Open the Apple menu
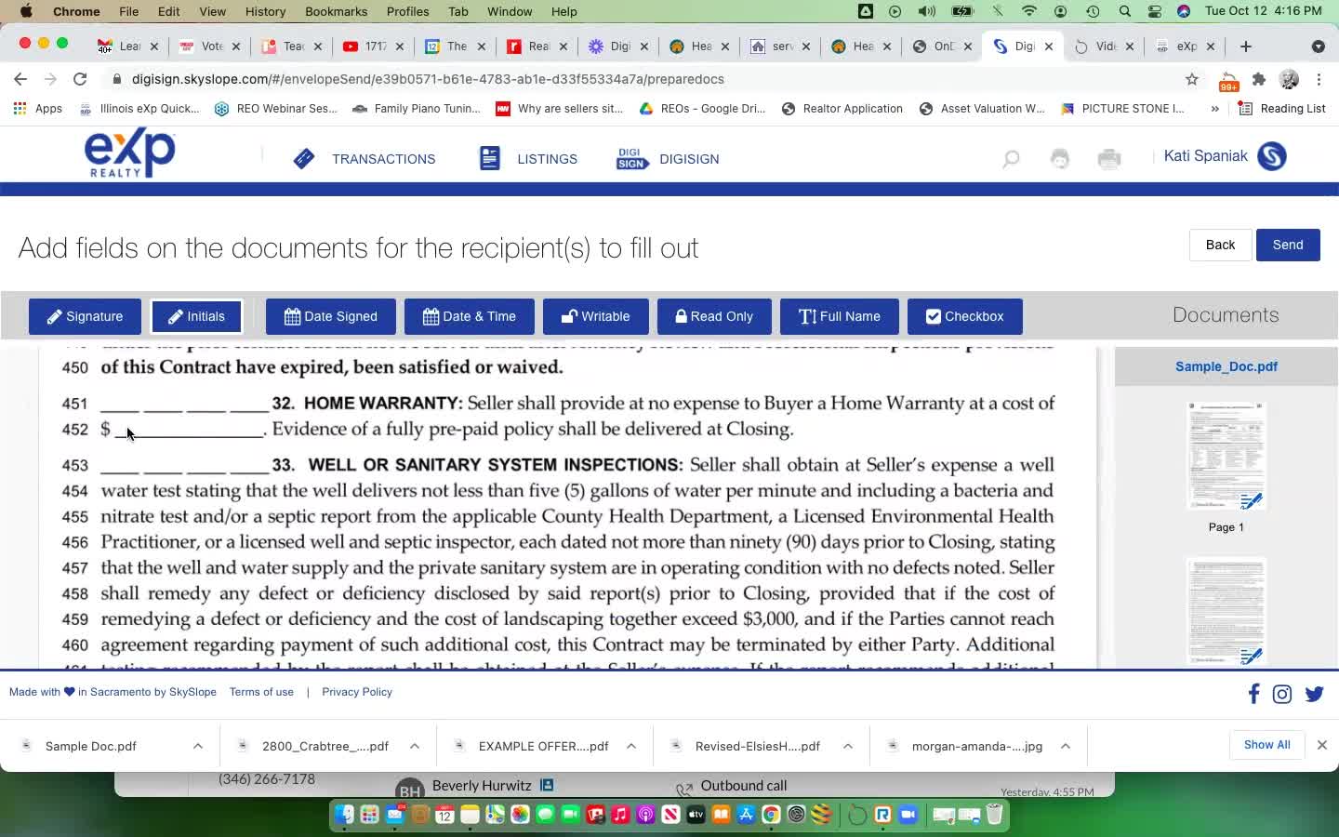Screen dimensions: 1339x837 tap(26, 11)
